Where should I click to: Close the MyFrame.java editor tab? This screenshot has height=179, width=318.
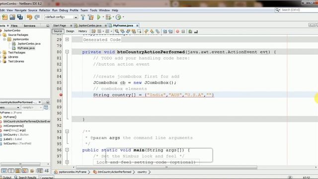(137, 25)
